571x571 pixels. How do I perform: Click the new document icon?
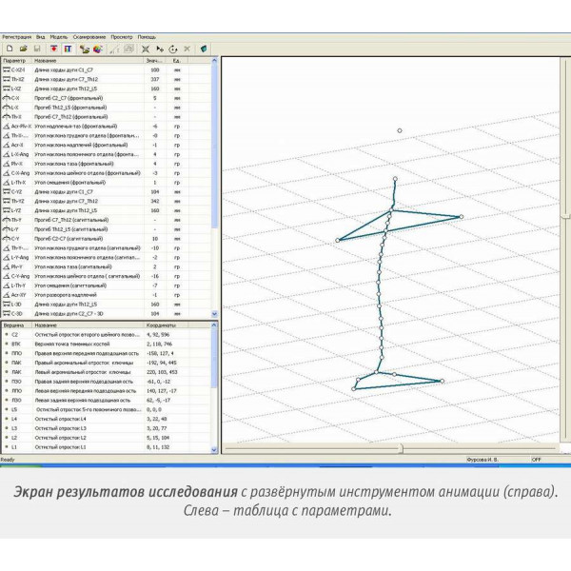pyautogui.click(x=10, y=49)
